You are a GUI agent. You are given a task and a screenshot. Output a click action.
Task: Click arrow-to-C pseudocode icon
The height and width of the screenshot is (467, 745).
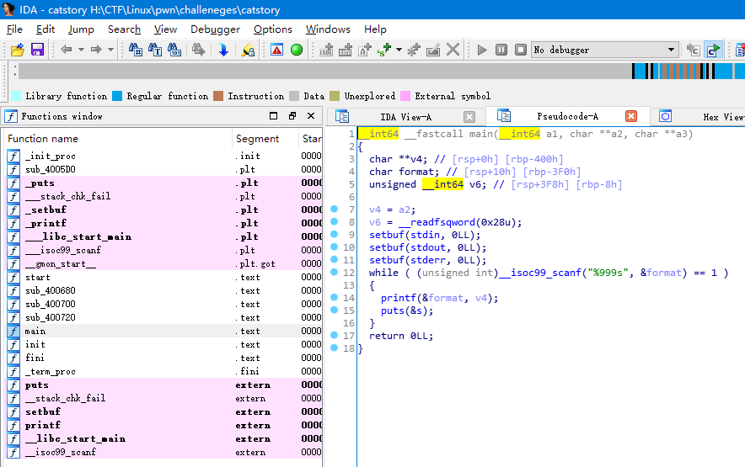(694, 50)
